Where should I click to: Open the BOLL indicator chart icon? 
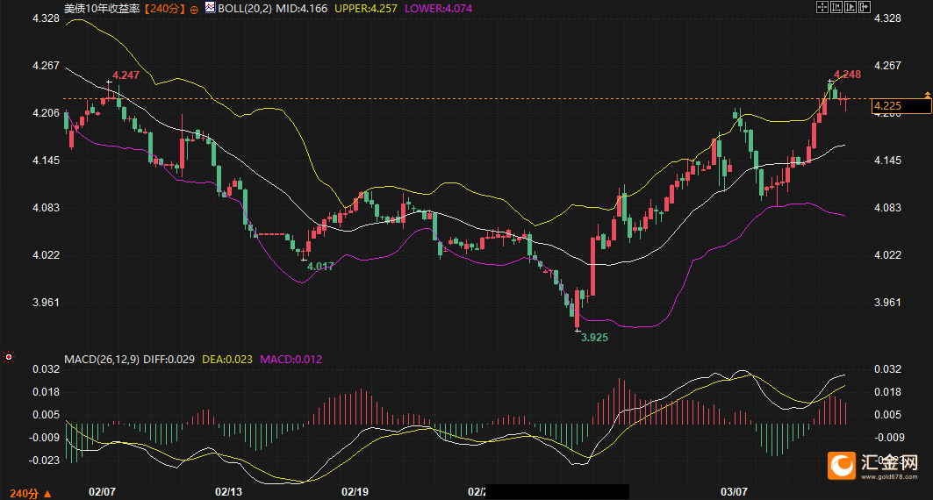point(210,7)
